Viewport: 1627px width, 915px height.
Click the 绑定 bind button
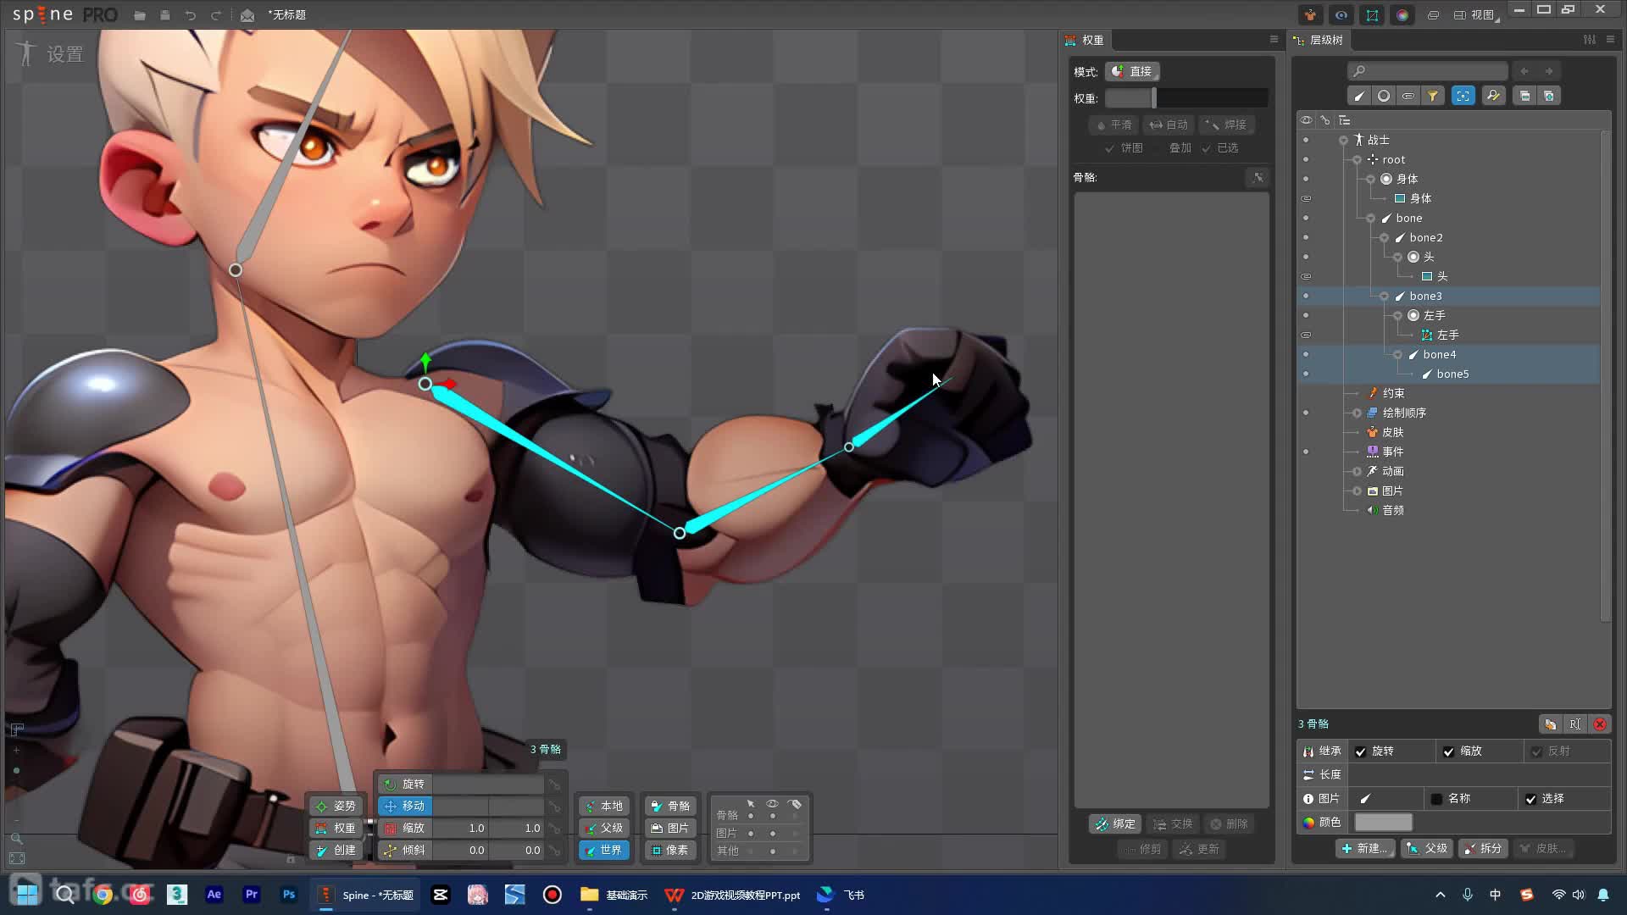(1115, 824)
